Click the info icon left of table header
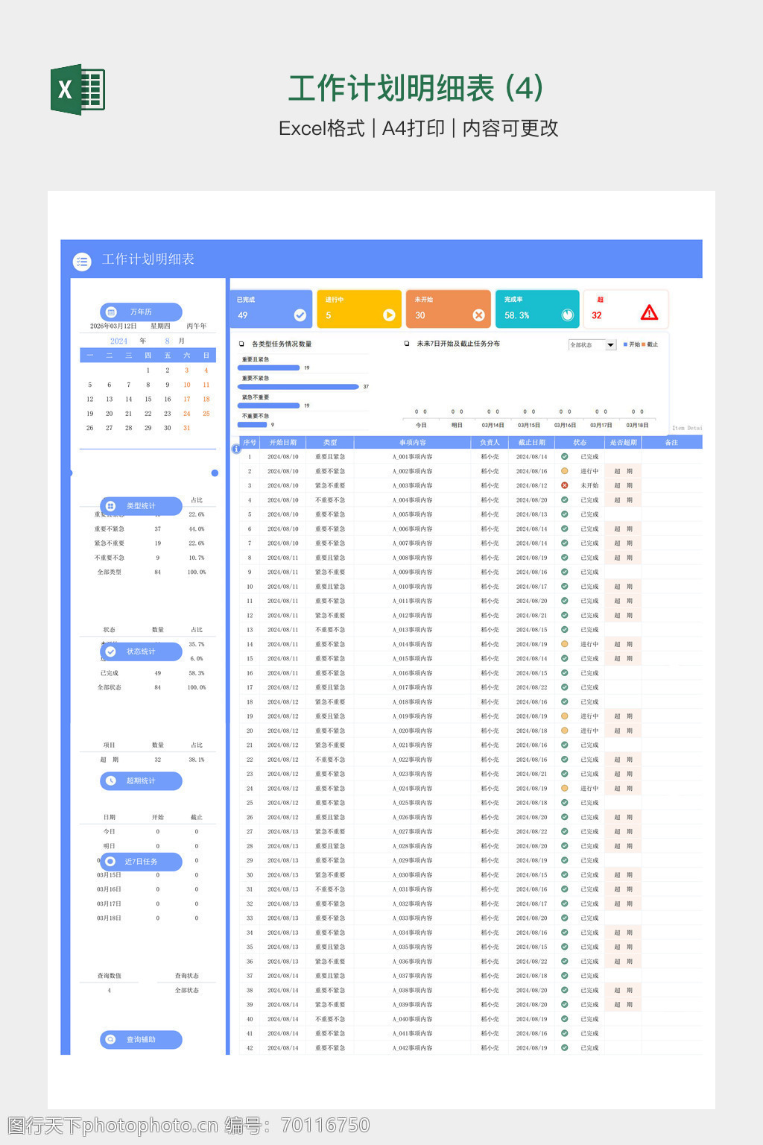The height and width of the screenshot is (1145, 763). 235,449
